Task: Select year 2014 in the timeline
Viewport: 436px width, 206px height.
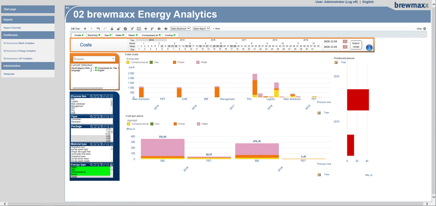Action: (x=151, y=40)
